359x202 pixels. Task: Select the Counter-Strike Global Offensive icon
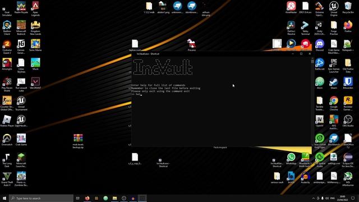pyautogui.click(x=7, y=103)
